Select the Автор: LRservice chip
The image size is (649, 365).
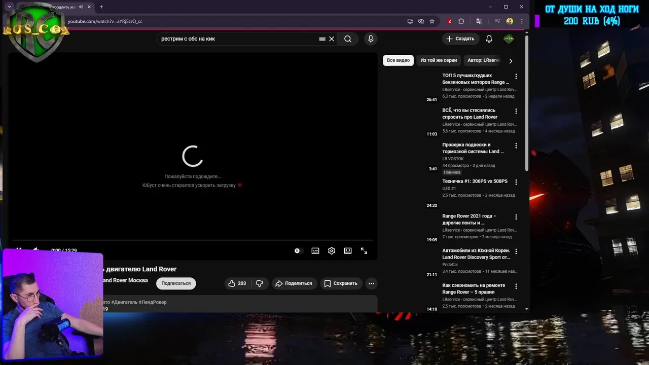pyautogui.click(x=483, y=60)
